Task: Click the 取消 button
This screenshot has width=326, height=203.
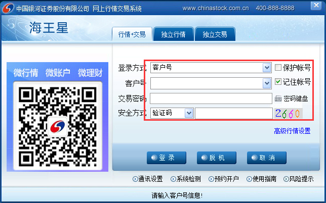Action: pyautogui.click(x=267, y=158)
